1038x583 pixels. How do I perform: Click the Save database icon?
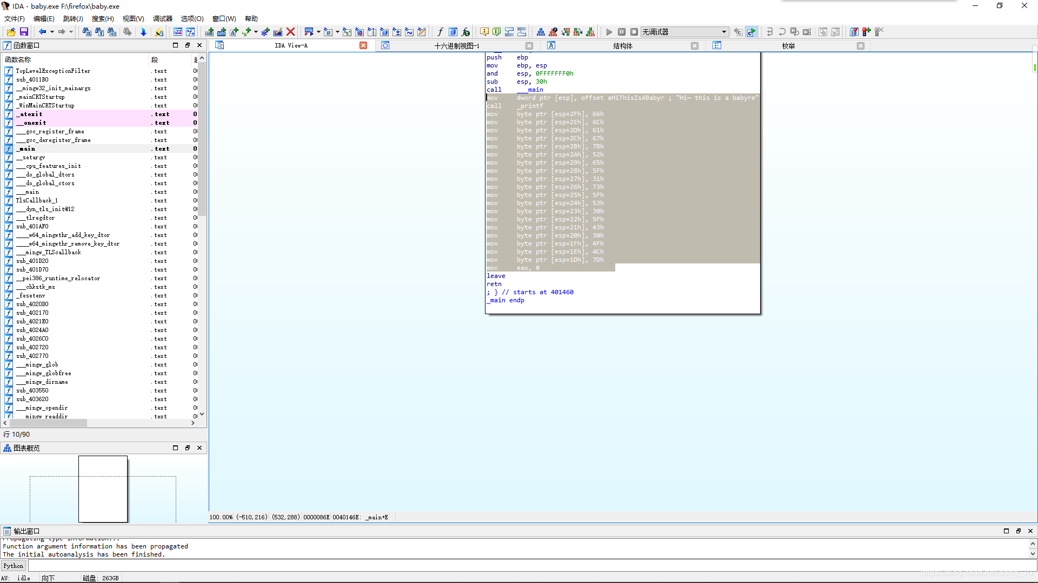click(24, 32)
